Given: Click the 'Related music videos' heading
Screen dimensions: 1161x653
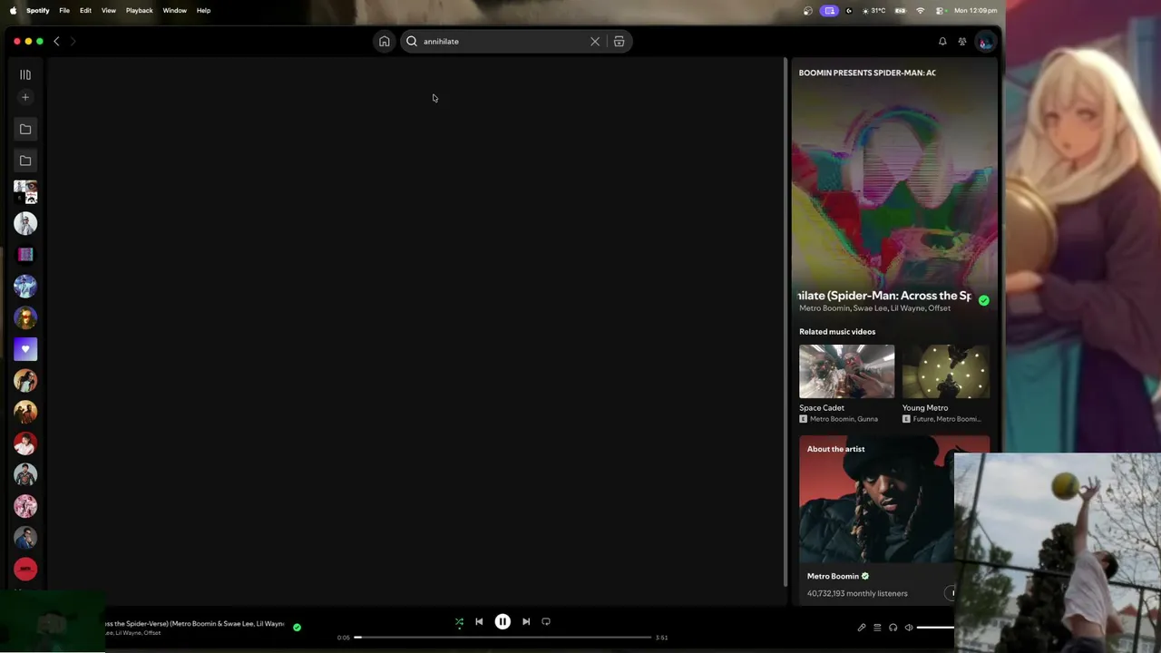Looking at the screenshot, I should 837,331.
